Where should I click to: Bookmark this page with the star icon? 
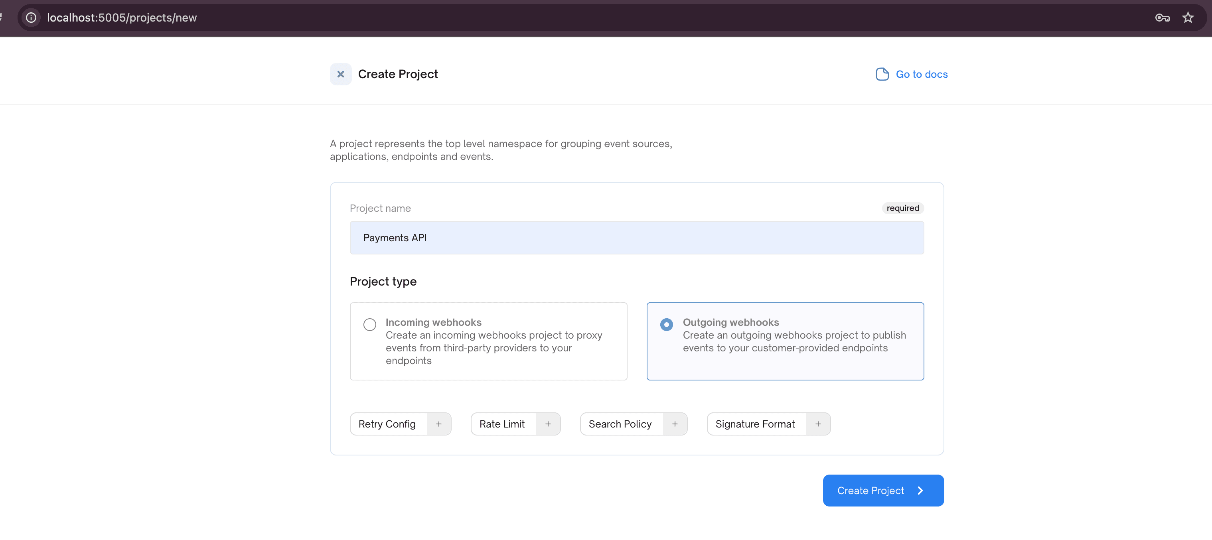pyautogui.click(x=1188, y=18)
